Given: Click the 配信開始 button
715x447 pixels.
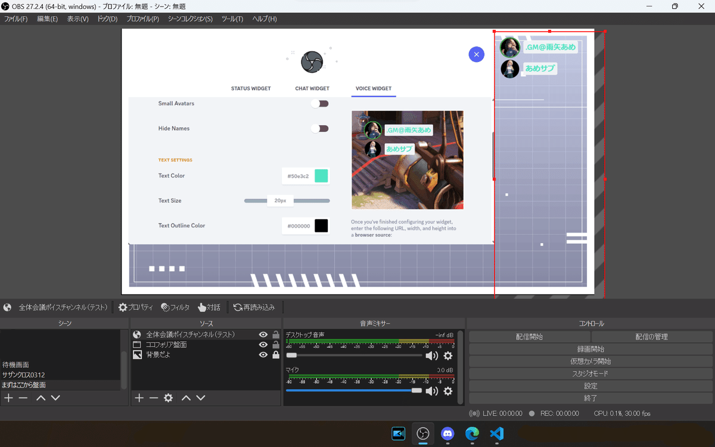Looking at the screenshot, I should click(529, 337).
